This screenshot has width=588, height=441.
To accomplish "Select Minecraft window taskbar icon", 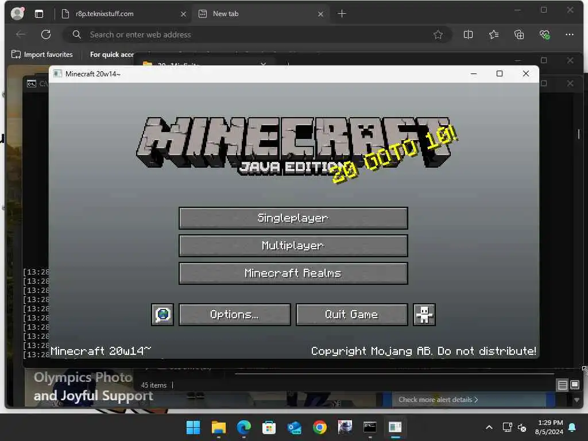I will 395,427.
